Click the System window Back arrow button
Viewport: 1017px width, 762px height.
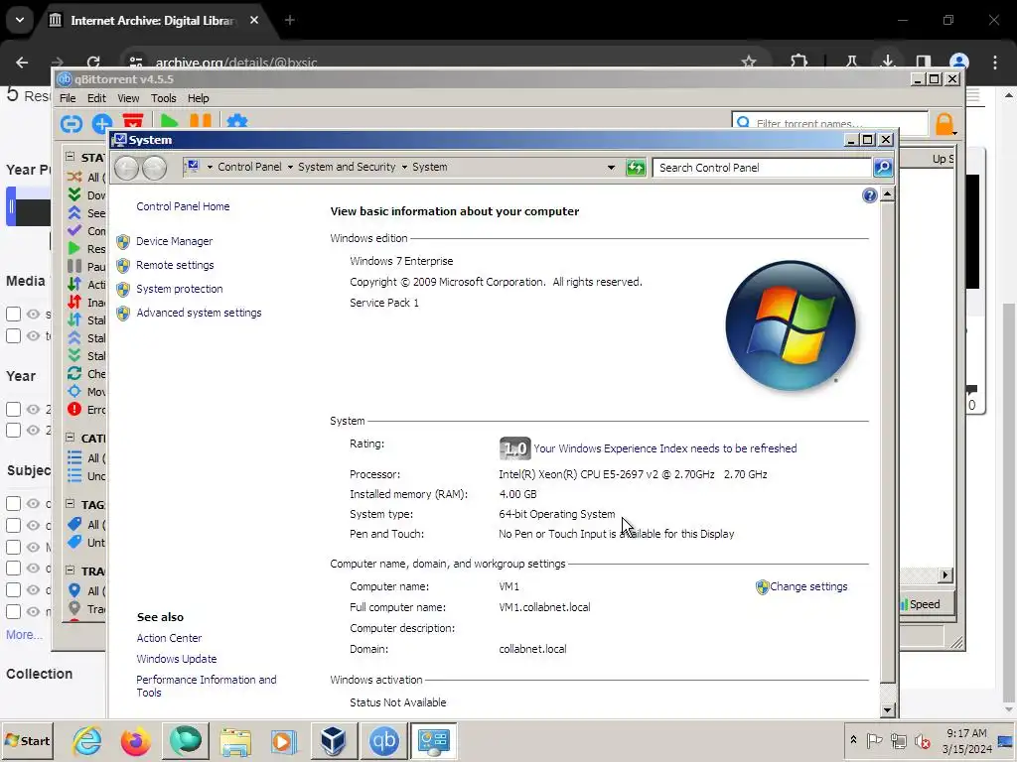pyautogui.click(x=126, y=168)
